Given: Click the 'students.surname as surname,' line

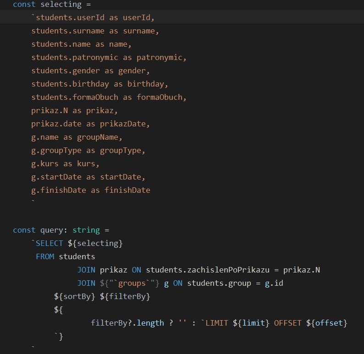Looking at the screenshot, I should (95, 31).
